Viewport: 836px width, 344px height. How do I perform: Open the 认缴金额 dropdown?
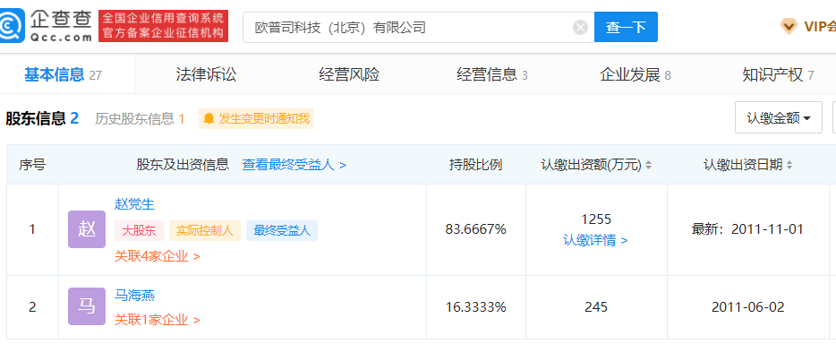coord(779,117)
